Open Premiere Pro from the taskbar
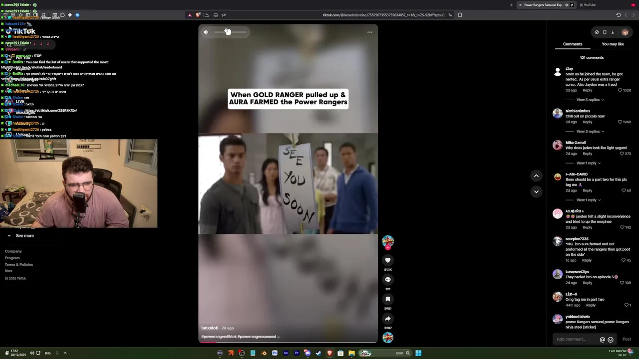The height and width of the screenshot is (359, 639). (297, 353)
